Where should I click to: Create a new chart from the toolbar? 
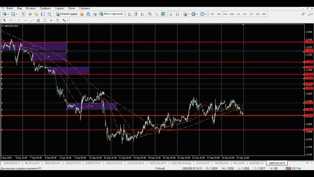pos(4,14)
